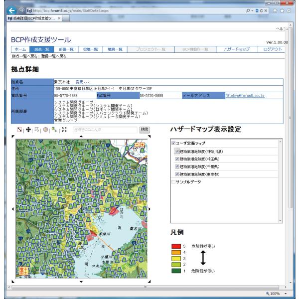
Task: Pan the map north with top arrow
Action: point(81,136)
